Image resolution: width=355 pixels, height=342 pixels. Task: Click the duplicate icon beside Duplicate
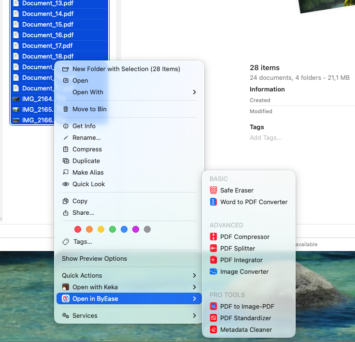point(66,161)
